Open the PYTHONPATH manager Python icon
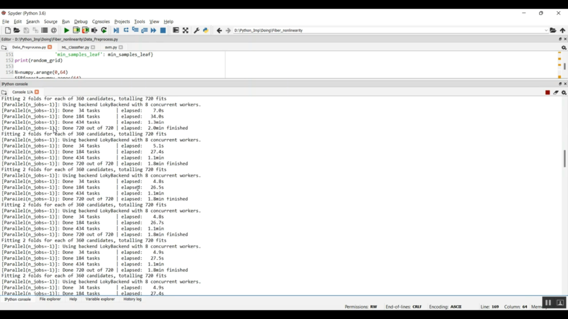The width and height of the screenshot is (568, 319). tap(206, 30)
